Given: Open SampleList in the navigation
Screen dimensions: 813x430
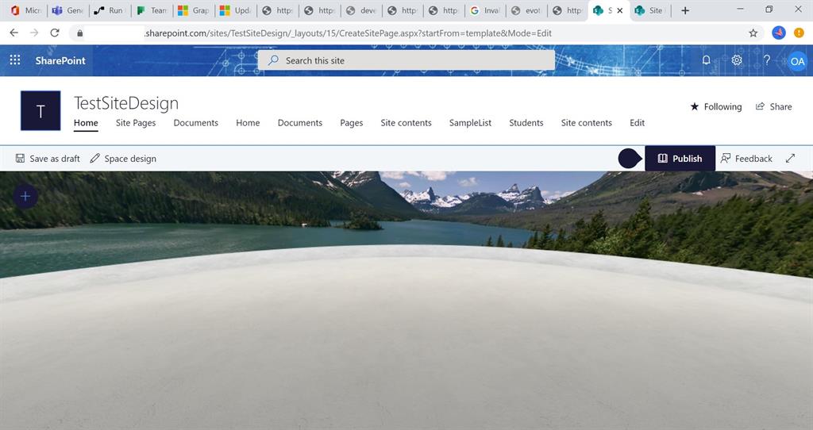Looking at the screenshot, I should (x=470, y=123).
